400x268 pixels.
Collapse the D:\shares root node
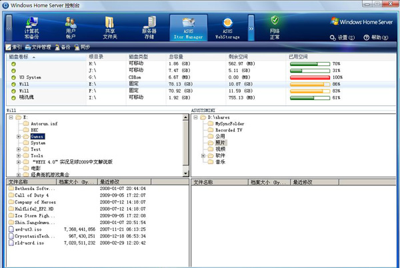195,117
